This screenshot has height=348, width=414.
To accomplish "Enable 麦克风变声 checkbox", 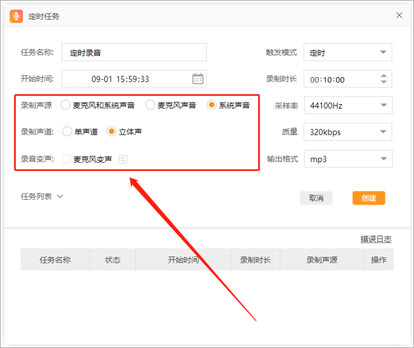I will 66,159.
